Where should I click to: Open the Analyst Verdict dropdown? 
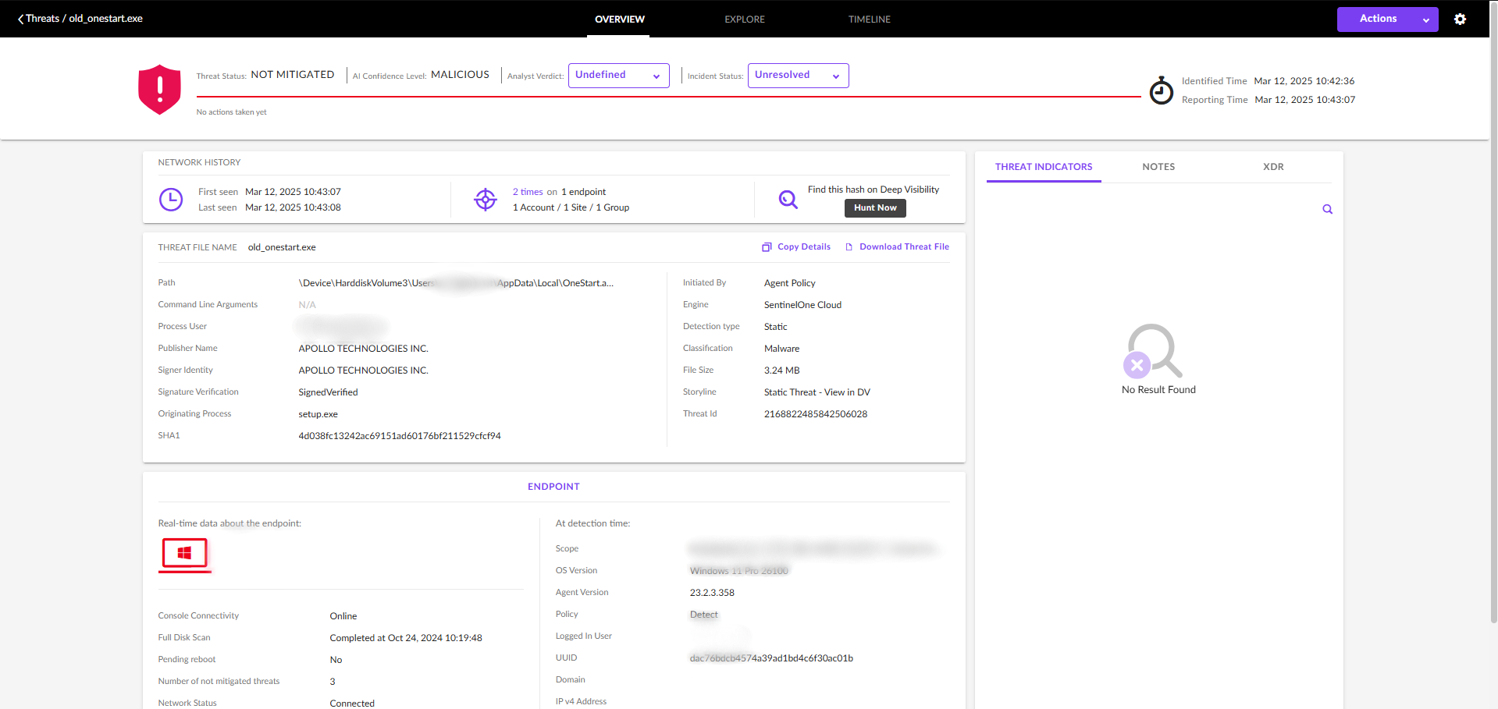618,76
